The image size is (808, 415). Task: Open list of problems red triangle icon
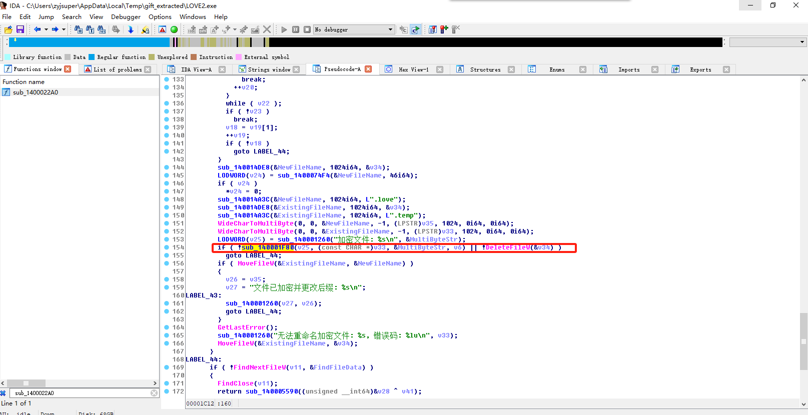pyautogui.click(x=163, y=29)
